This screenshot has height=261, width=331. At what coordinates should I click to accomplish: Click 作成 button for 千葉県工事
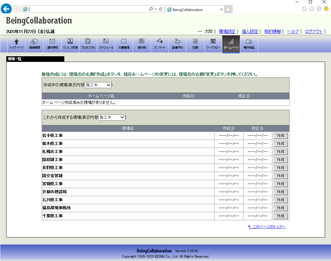[x=281, y=216]
